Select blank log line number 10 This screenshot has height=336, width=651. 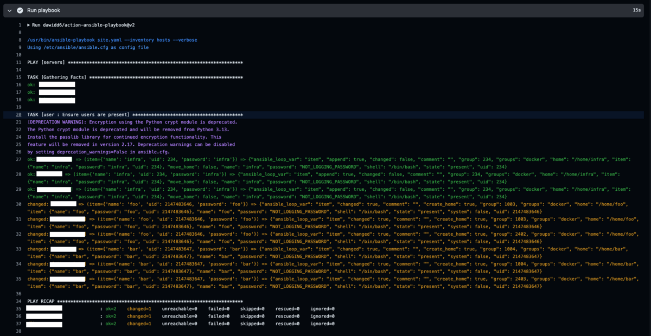coord(18,55)
